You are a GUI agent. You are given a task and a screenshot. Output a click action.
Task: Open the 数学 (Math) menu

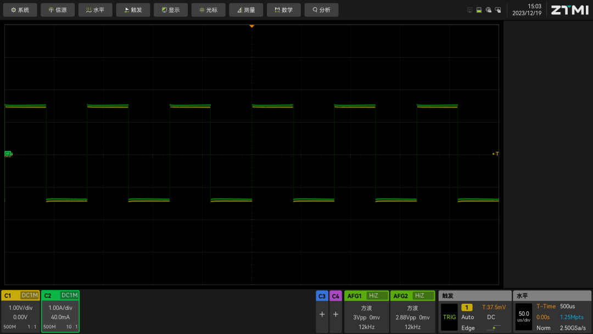pyautogui.click(x=284, y=10)
